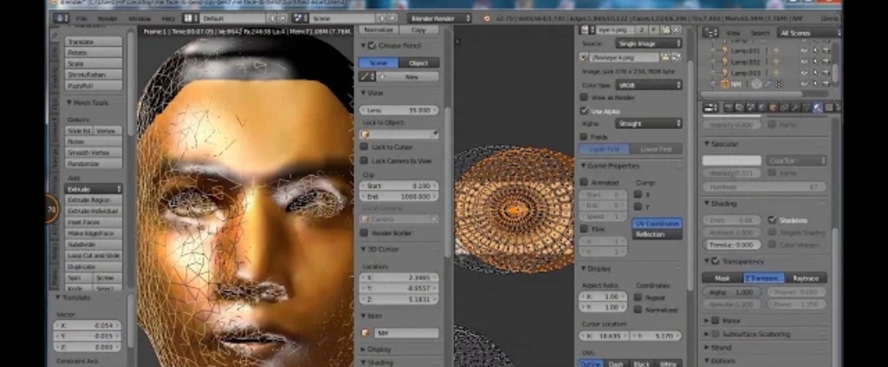This screenshot has height=367, width=888.
Task: Open the File menu
Action: coord(81,19)
